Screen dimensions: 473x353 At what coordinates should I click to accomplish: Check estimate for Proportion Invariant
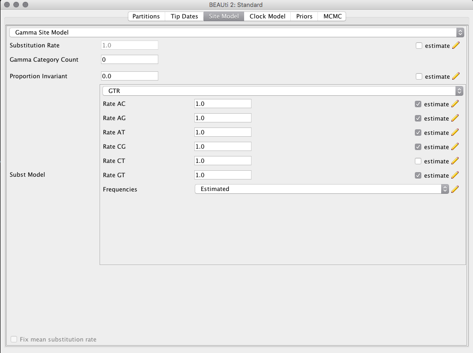(419, 76)
